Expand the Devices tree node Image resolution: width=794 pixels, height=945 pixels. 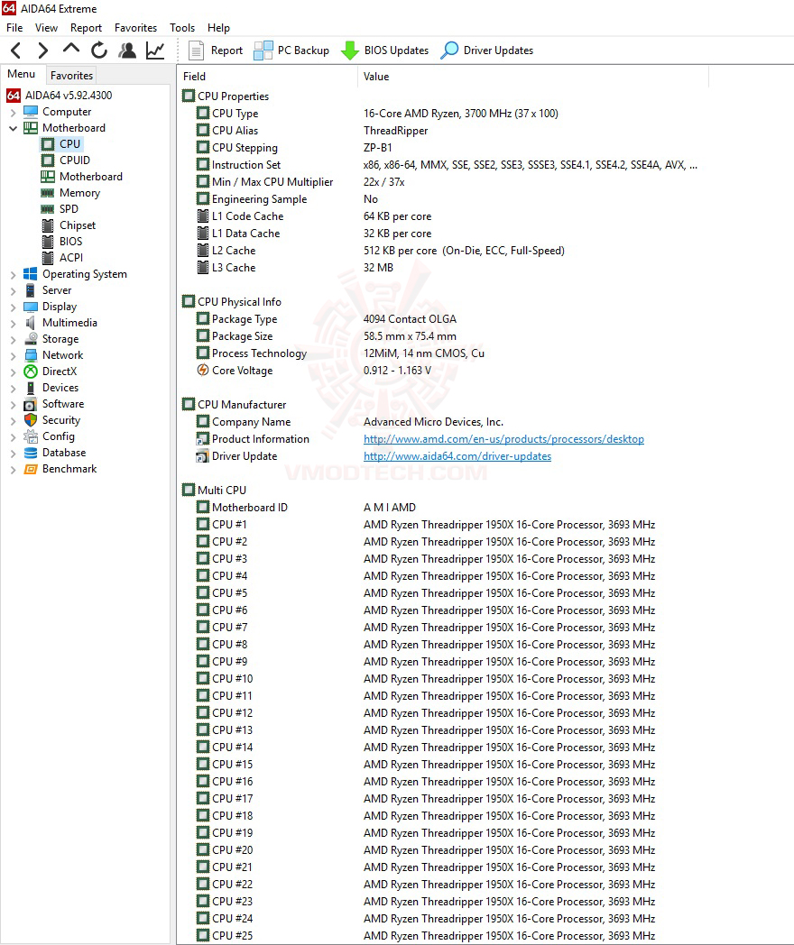point(13,389)
